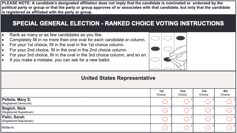Mark Peltola, Mary S. as 2nd Choice
The image size is (237, 133).
186,101
